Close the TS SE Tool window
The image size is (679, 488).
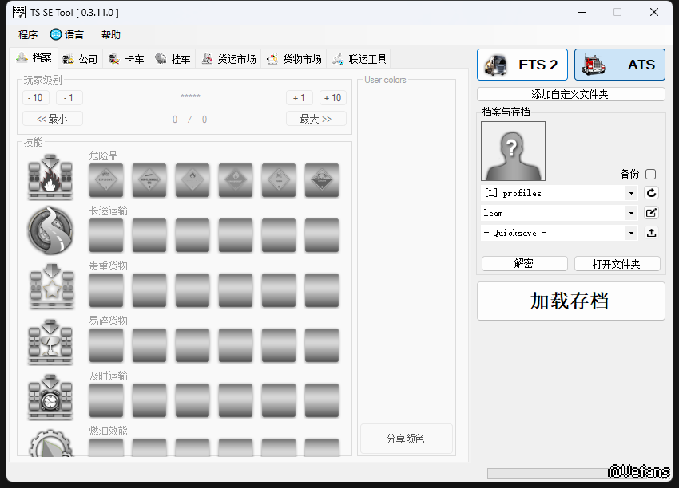[x=654, y=12]
